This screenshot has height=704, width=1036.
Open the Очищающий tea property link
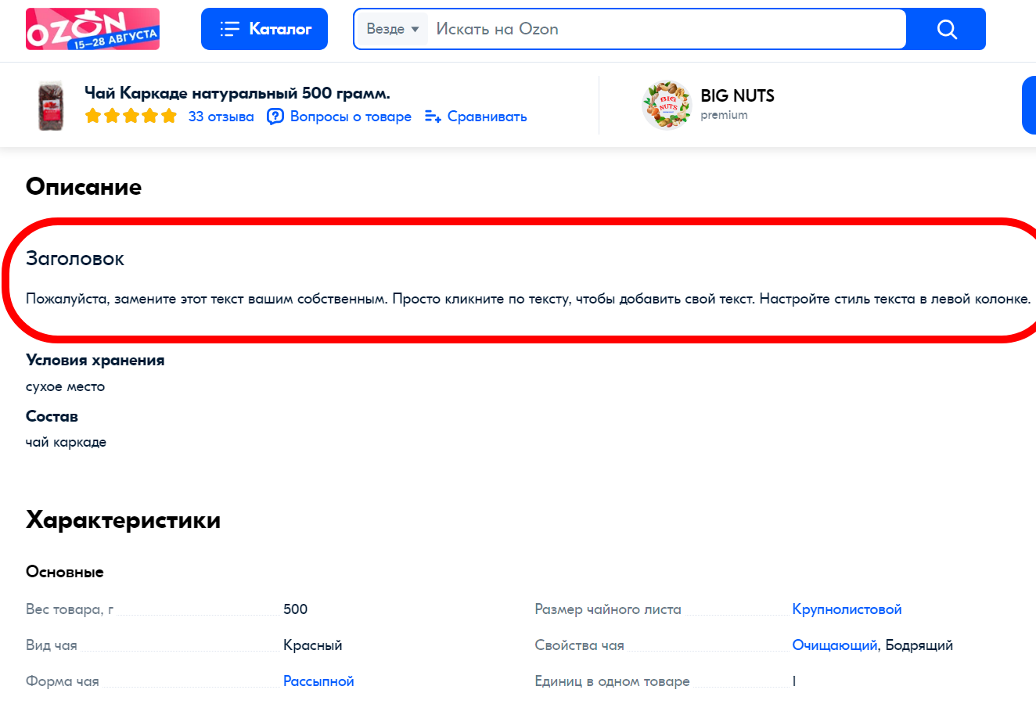pos(833,645)
